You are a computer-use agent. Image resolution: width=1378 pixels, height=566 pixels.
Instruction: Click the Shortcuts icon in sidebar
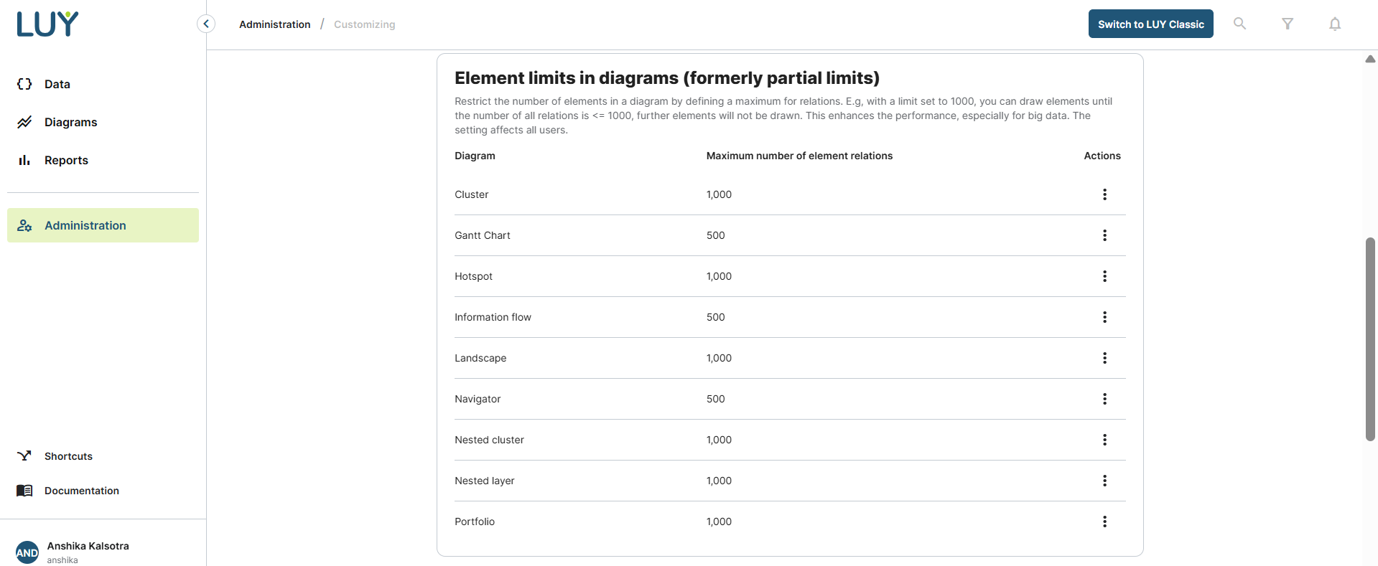point(24,456)
